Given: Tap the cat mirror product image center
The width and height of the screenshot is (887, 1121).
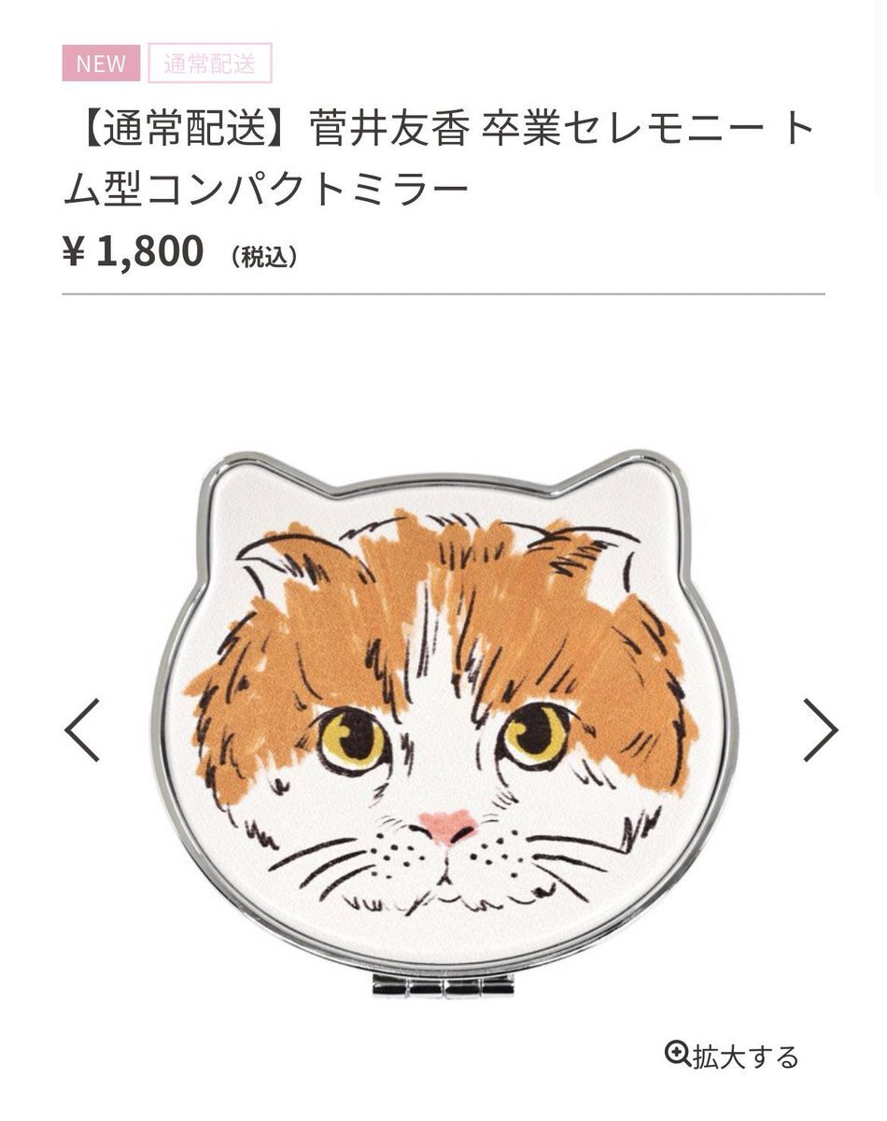Looking at the screenshot, I should pyautogui.click(x=444, y=719).
